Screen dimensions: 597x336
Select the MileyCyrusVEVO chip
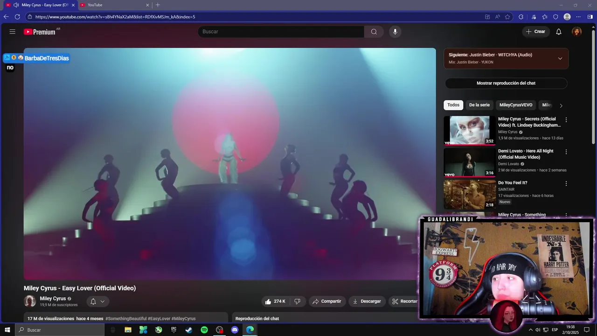pos(516,105)
